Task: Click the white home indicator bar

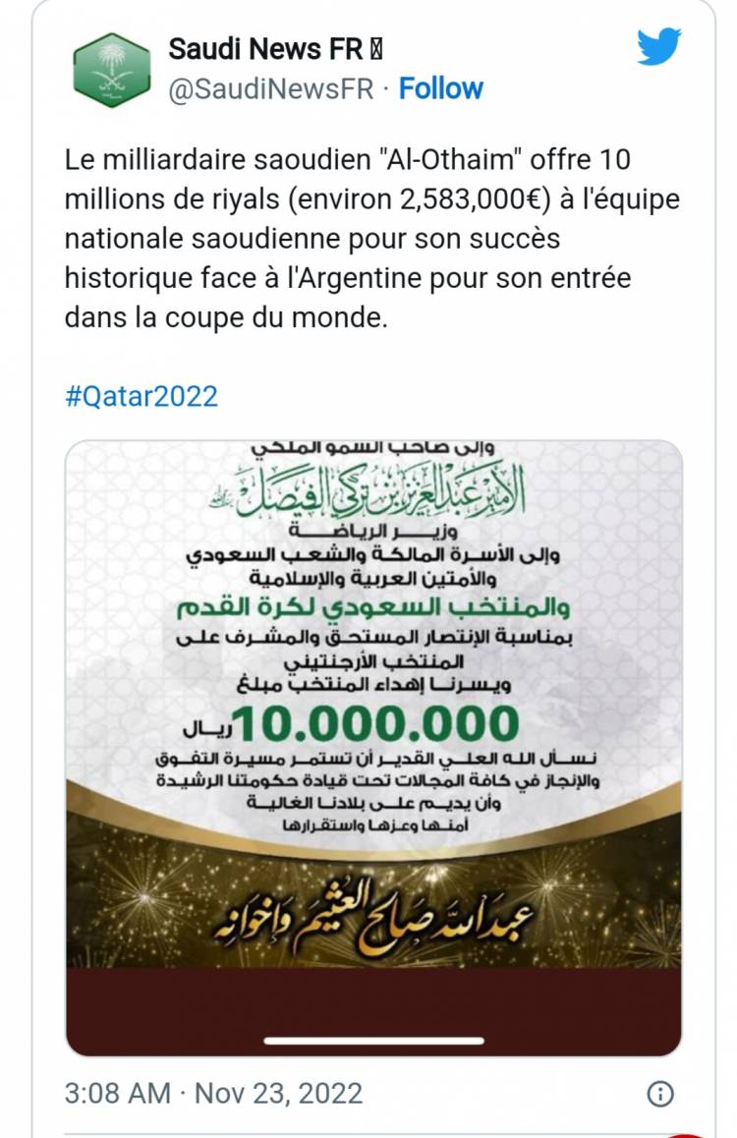Action: pos(373,1041)
